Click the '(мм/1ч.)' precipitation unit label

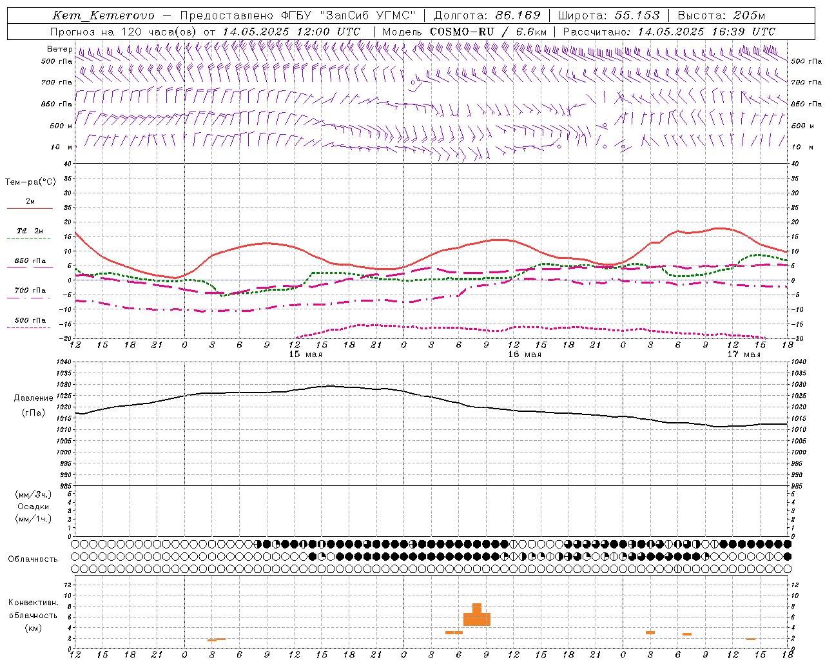tap(34, 519)
